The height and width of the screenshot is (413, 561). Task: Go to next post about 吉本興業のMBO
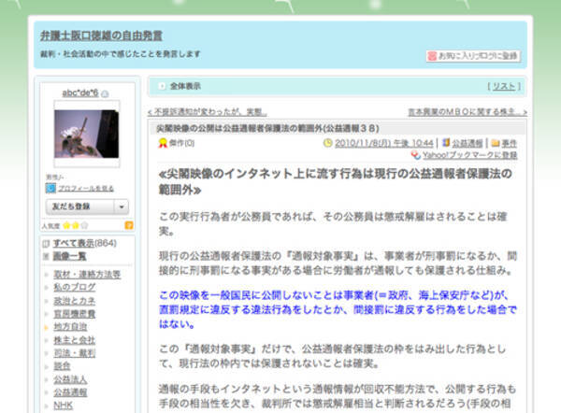465,111
